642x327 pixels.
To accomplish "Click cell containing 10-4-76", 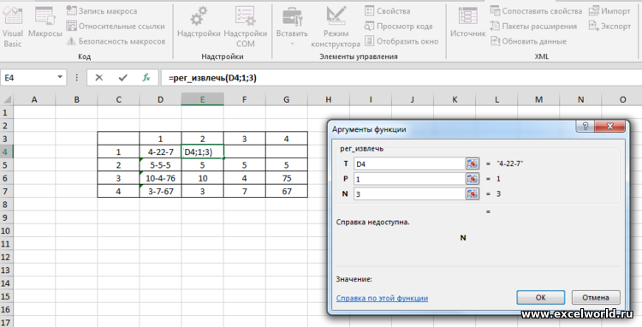I will [161, 178].
